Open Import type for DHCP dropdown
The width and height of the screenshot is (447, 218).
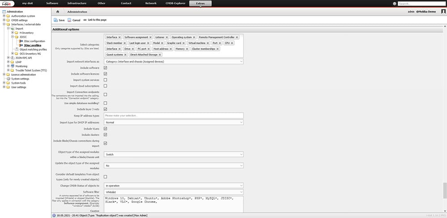[174, 122]
